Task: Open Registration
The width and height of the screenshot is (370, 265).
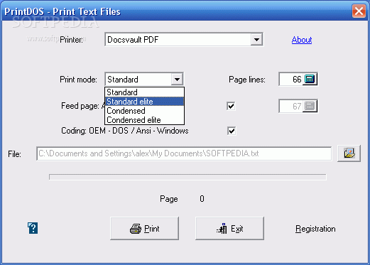Action: pyautogui.click(x=315, y=229)
